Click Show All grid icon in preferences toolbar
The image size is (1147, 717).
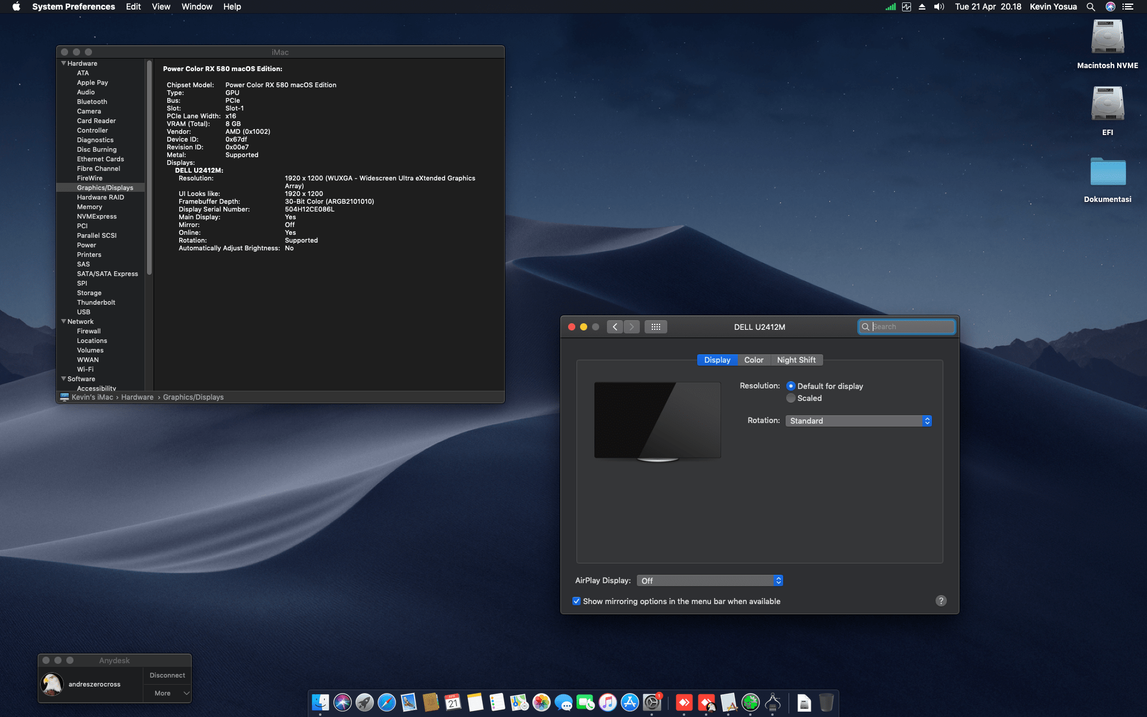tap(655, 327)
